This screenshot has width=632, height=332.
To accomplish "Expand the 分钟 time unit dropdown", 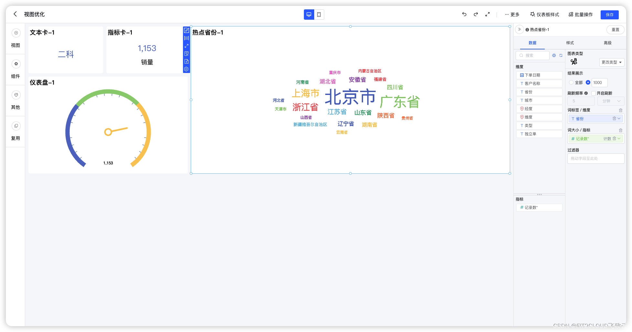I will click(x=610, y=101).
